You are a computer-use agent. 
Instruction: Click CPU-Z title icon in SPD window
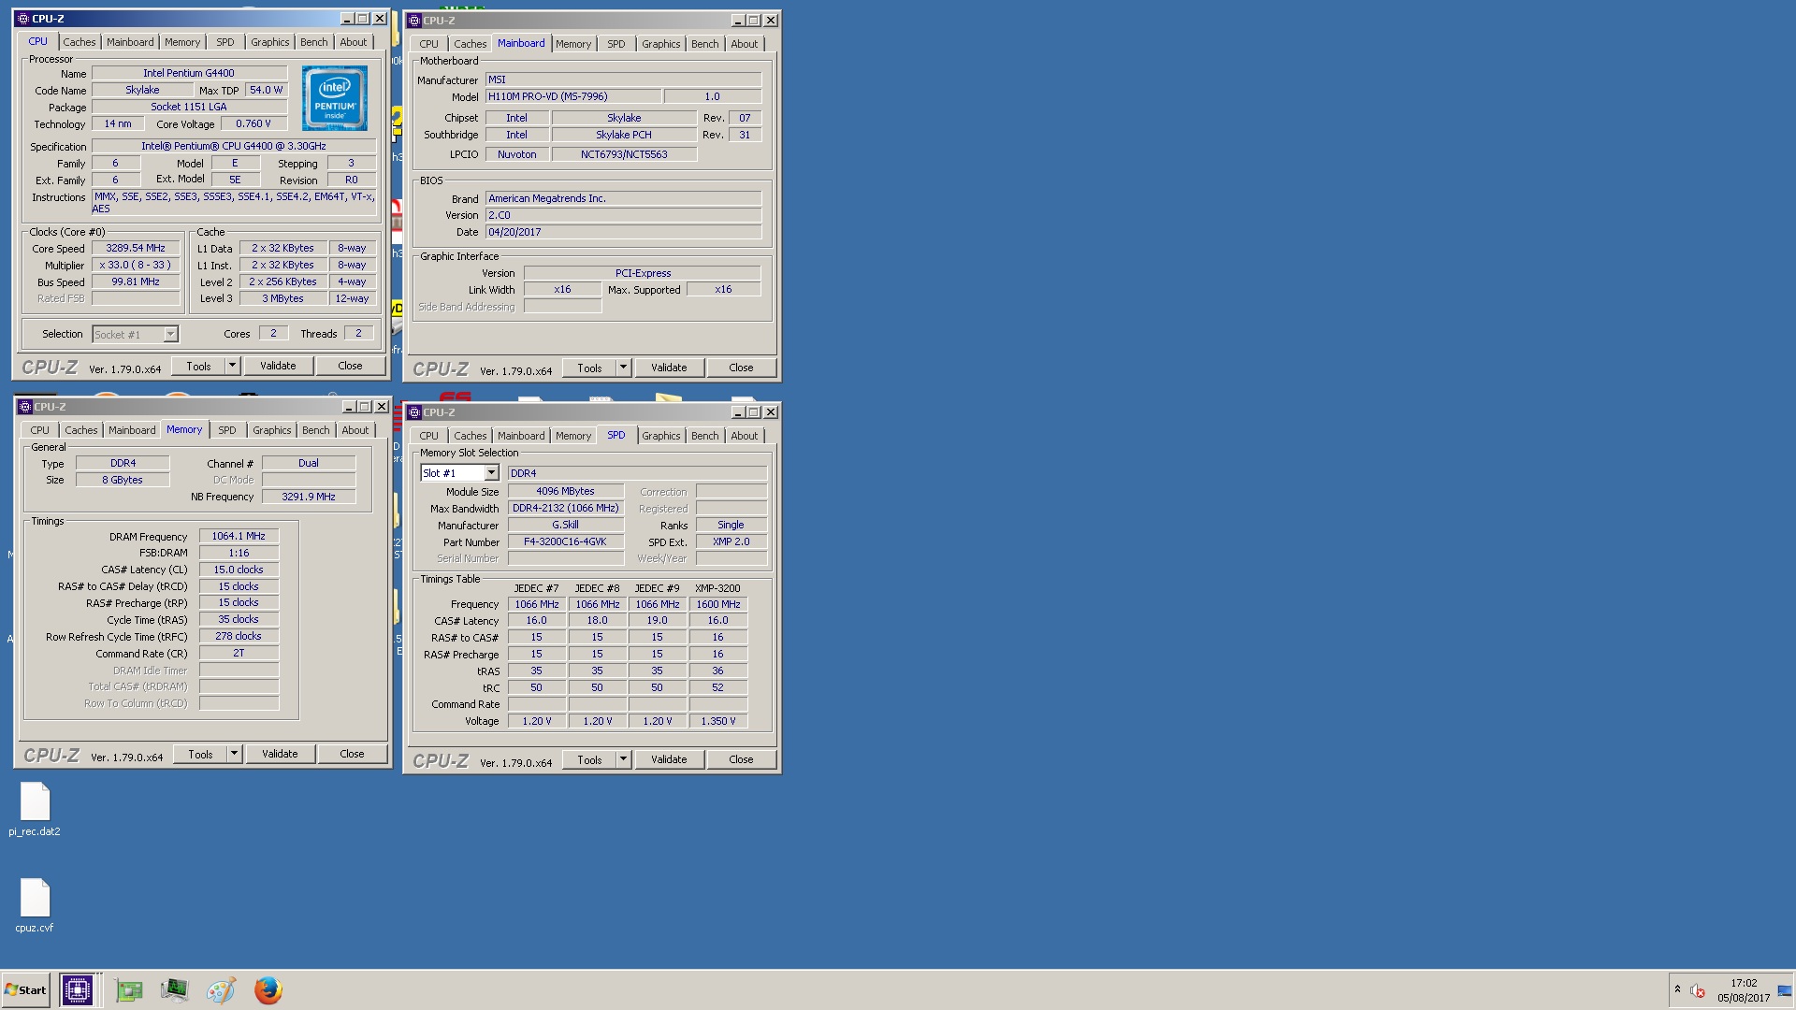(414, 412)
